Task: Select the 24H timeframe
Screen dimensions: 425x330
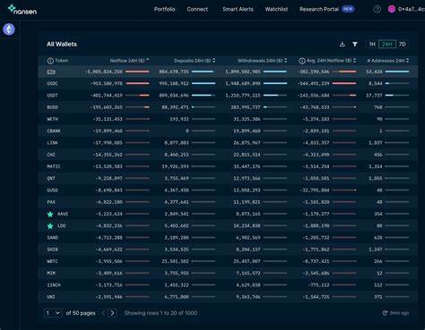Action: 387,44
